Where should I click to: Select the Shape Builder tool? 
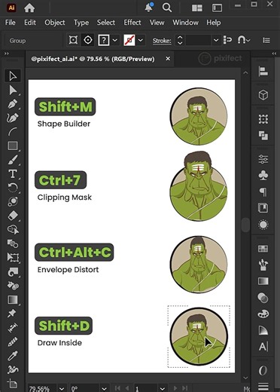pos(13,230)
